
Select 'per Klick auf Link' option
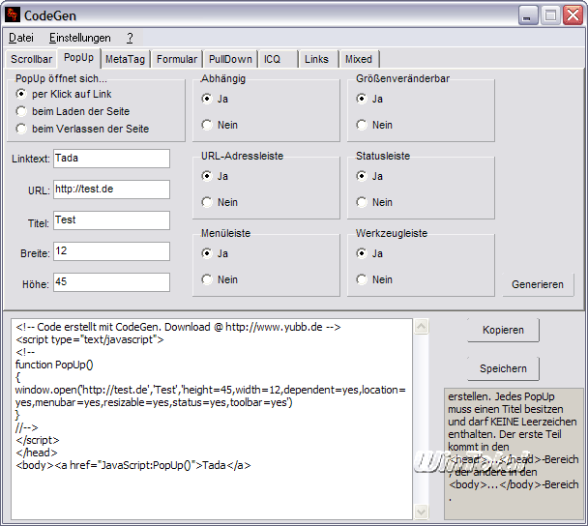[63, 94]
